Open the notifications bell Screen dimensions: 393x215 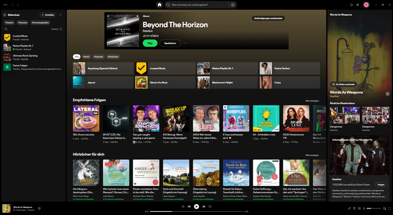pos(352,5)
